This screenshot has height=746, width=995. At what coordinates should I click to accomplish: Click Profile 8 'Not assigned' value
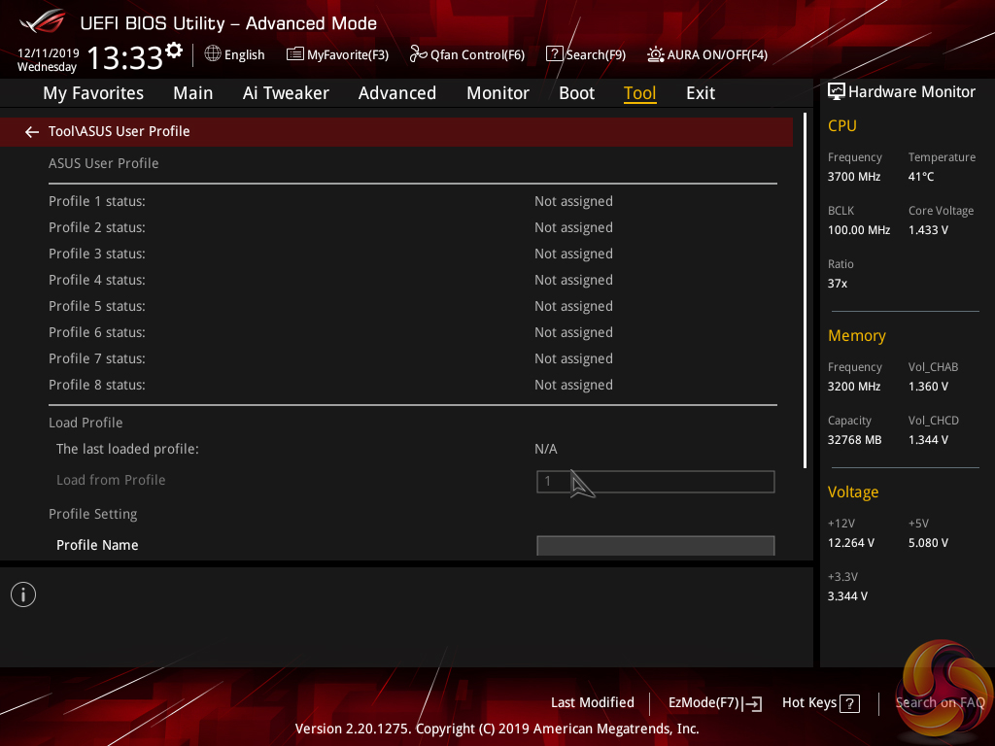point(573,385)
